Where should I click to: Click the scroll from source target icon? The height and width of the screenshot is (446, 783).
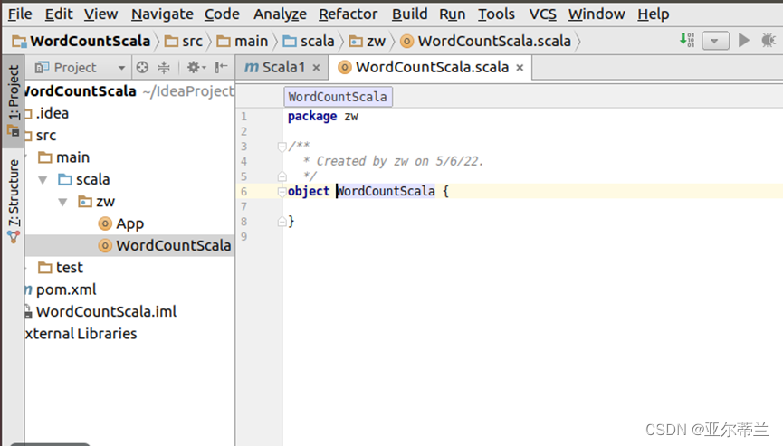pyautogui.click(x=142, y=67)
